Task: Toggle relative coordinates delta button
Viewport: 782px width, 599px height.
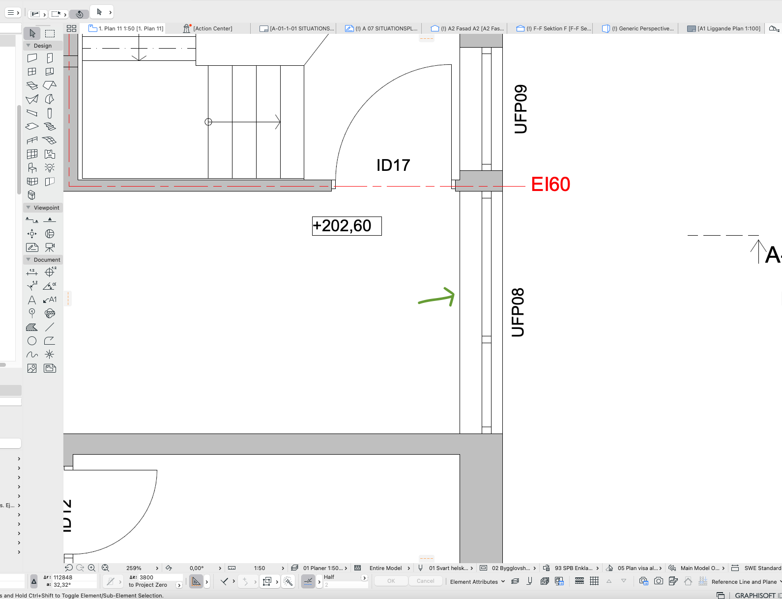Action: (x=34, y=581)
